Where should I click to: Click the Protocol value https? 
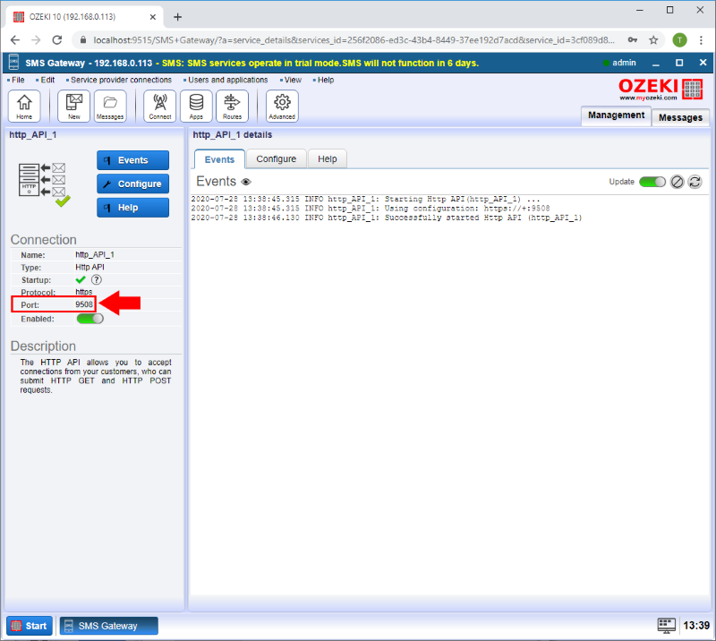[83, 292]
